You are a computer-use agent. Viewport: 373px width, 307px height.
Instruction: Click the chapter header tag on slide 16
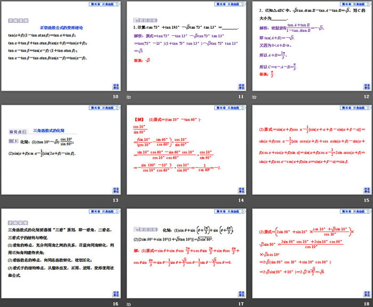tap(104, 211)
